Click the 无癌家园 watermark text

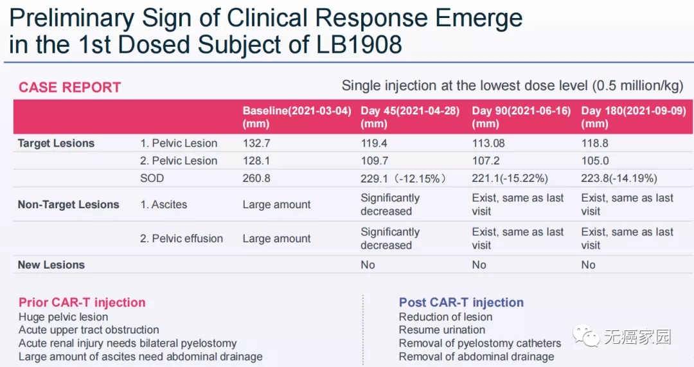[637, 337]
